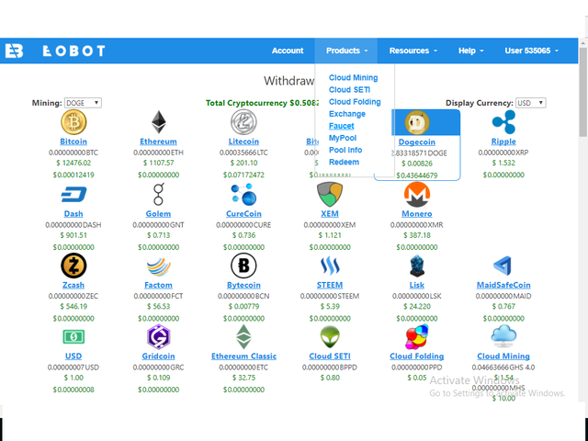
Task: Click the Golem logo icon
Action: [158, 194]
